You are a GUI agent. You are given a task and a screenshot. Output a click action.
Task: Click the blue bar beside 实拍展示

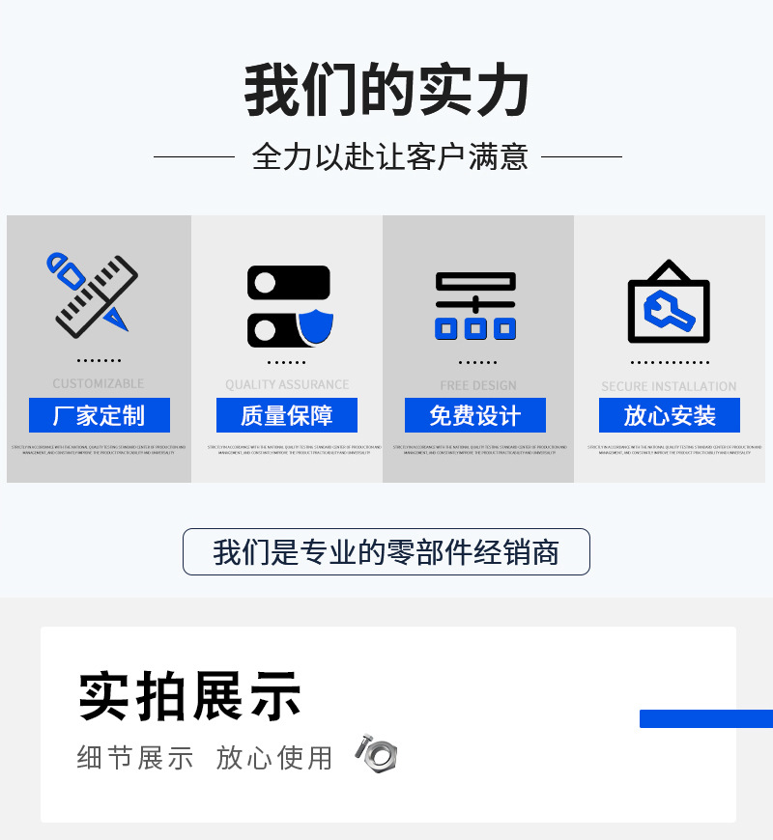click(706, 718)
